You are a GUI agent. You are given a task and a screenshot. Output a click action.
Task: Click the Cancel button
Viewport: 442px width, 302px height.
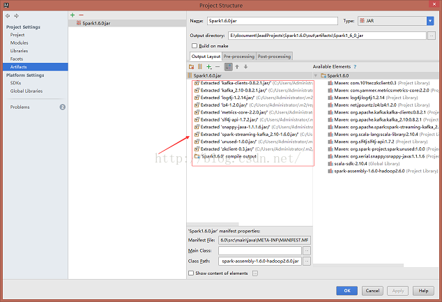coord(372,291)
